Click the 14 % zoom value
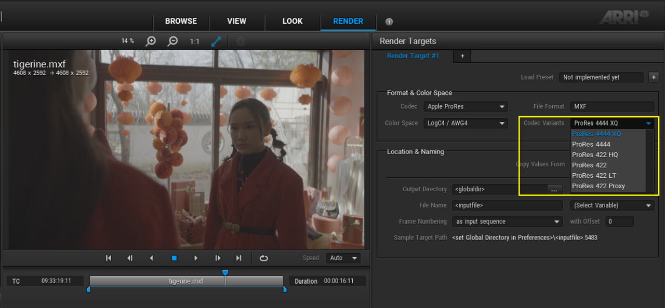Image resolution: width=665 pixels, height=308 pixels. pos(128,41)
